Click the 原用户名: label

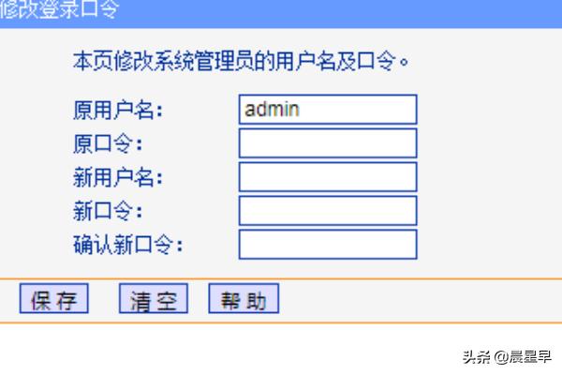118,111
